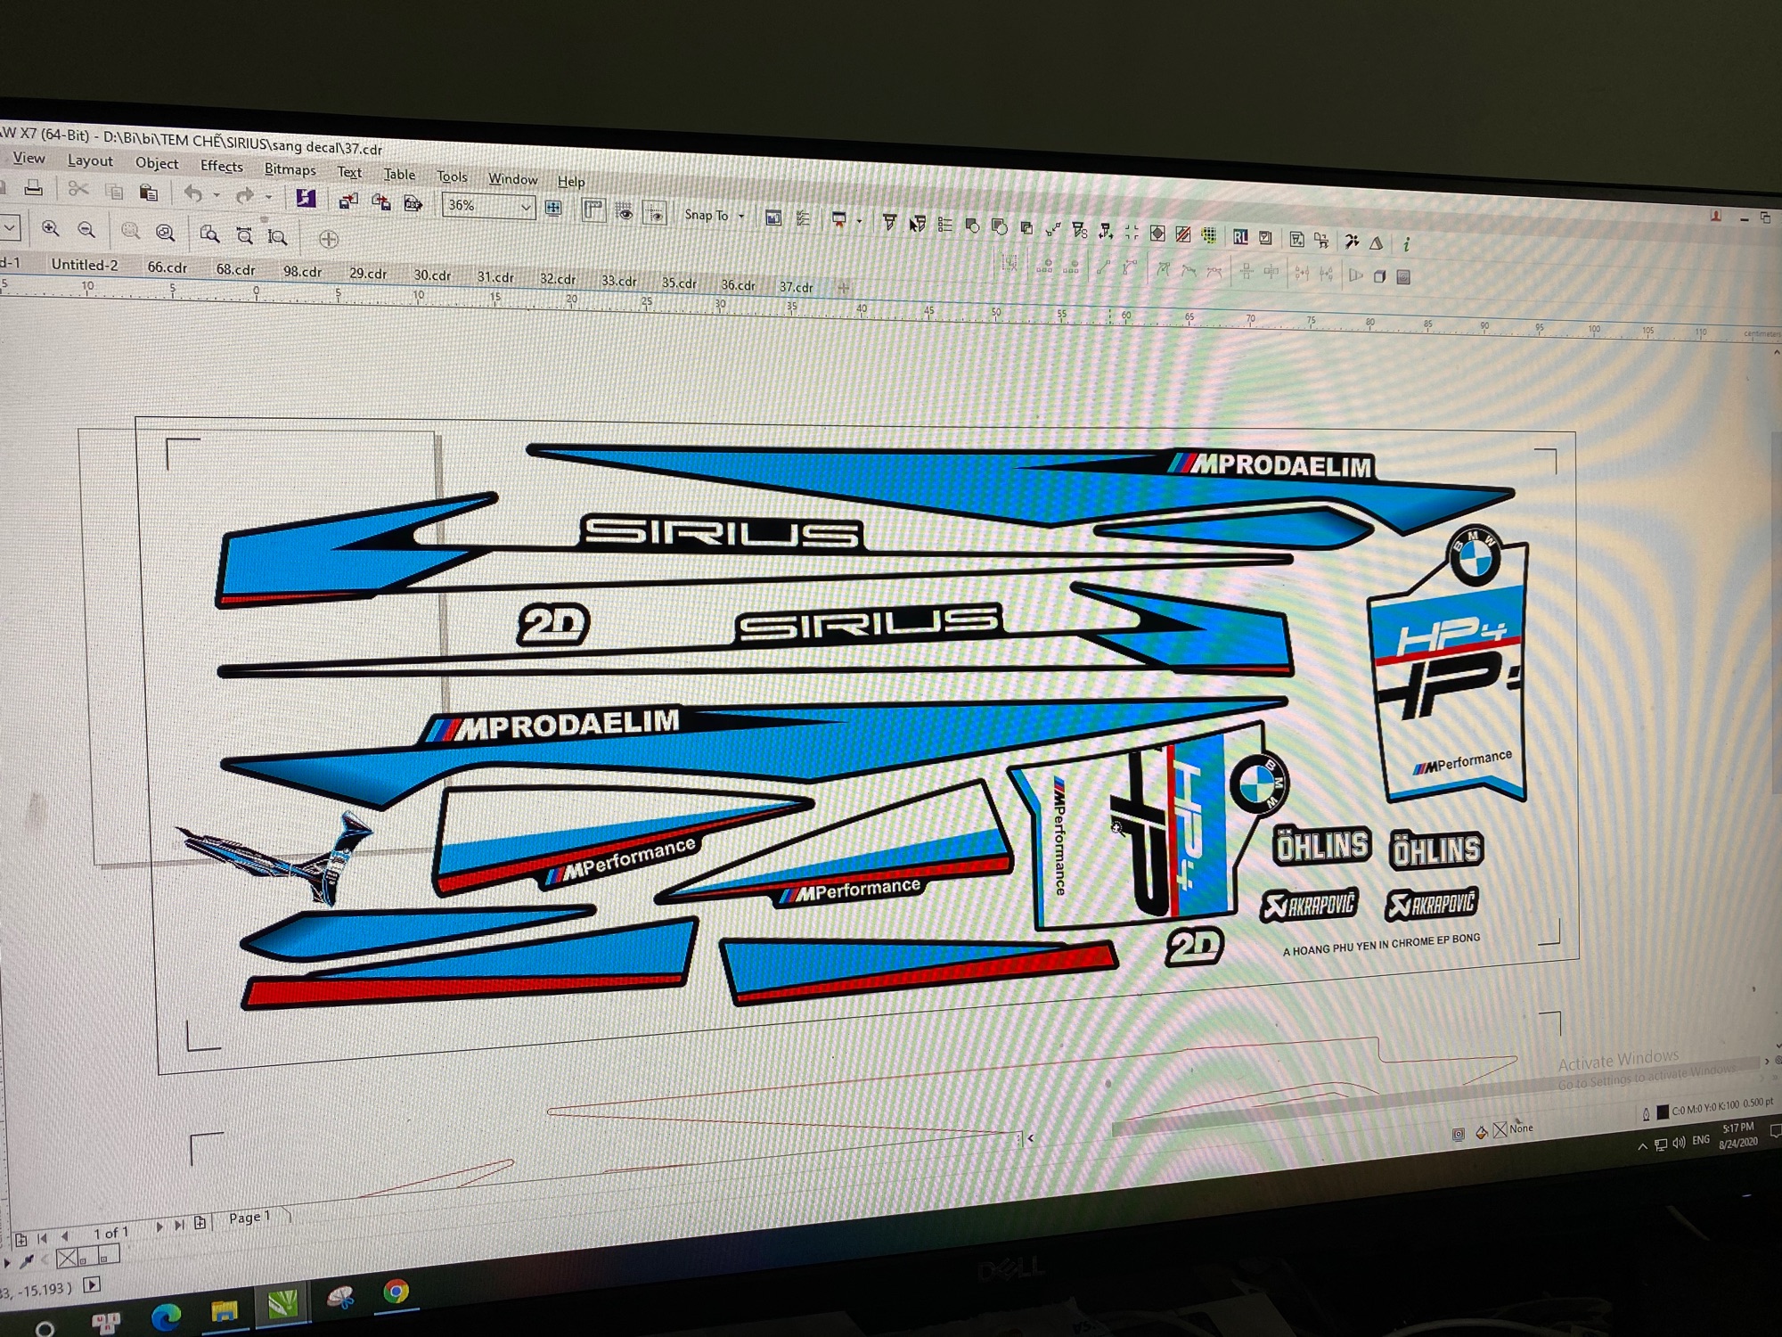Click the purple Search content icon
The image size is (1782, 1337).
point(306,198)
